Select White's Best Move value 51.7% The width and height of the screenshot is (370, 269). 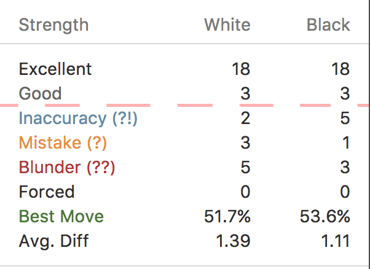(227, 216)
